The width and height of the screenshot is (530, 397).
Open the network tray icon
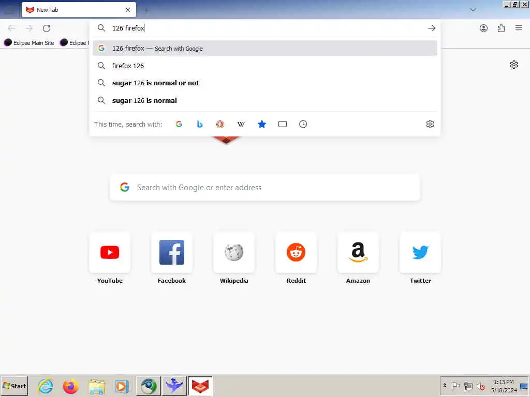pyautogui.click(x=468, y=386)
